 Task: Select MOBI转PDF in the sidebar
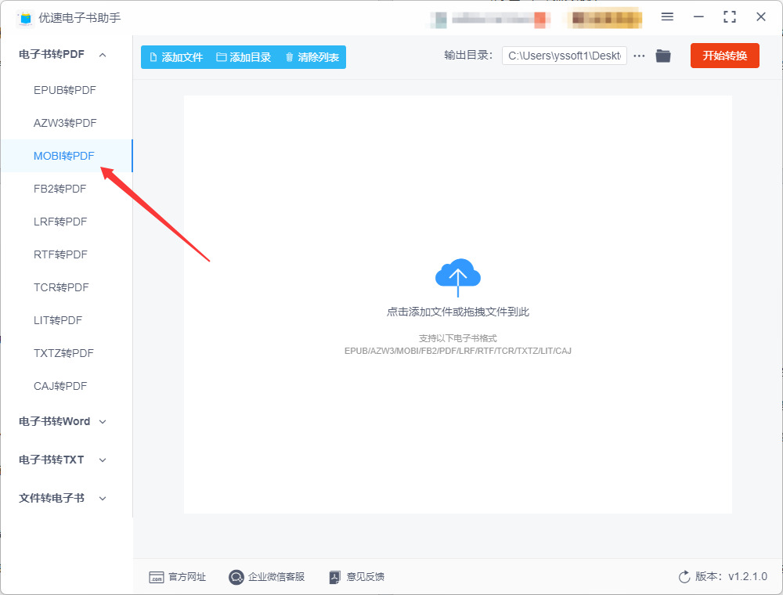pyautogui.click(x=67, y=156)
